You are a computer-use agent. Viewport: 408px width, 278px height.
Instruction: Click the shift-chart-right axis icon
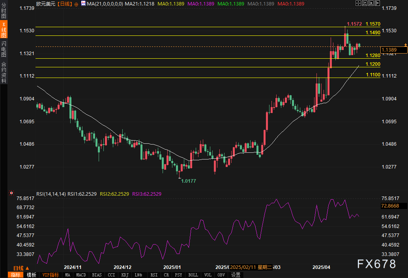coord(371,4)
